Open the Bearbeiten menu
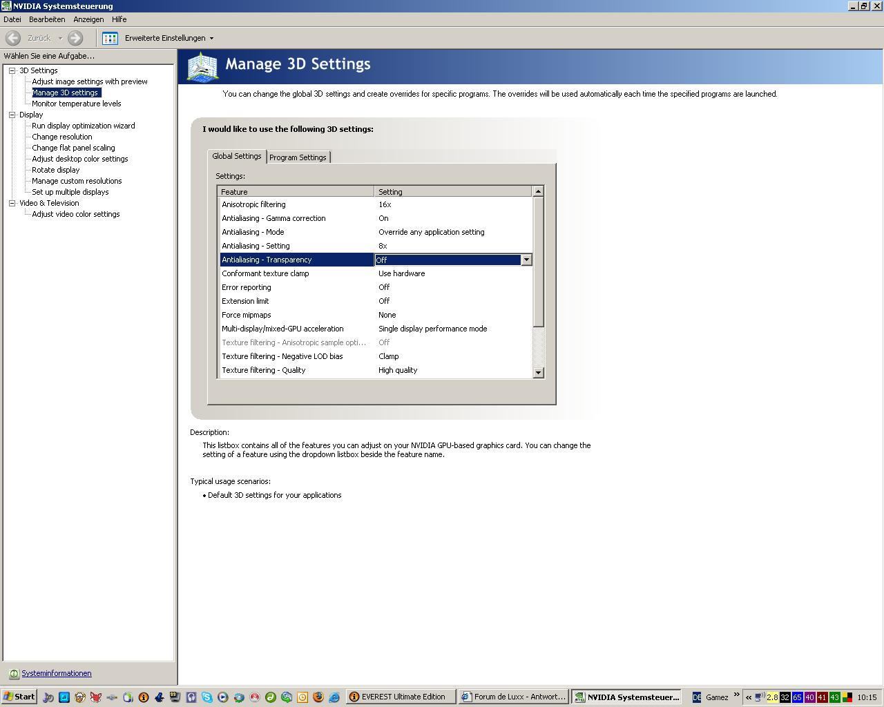This screenshot has height=707, width=884. point(47,19)
